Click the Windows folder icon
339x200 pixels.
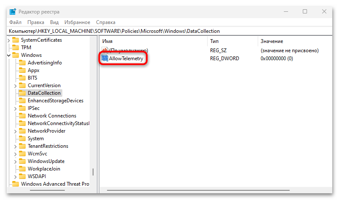[16, 55]
